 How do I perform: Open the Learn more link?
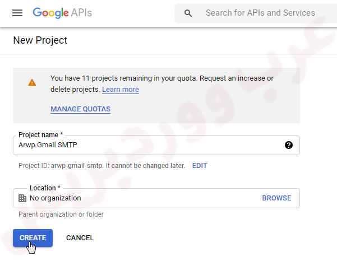[121, 90]
